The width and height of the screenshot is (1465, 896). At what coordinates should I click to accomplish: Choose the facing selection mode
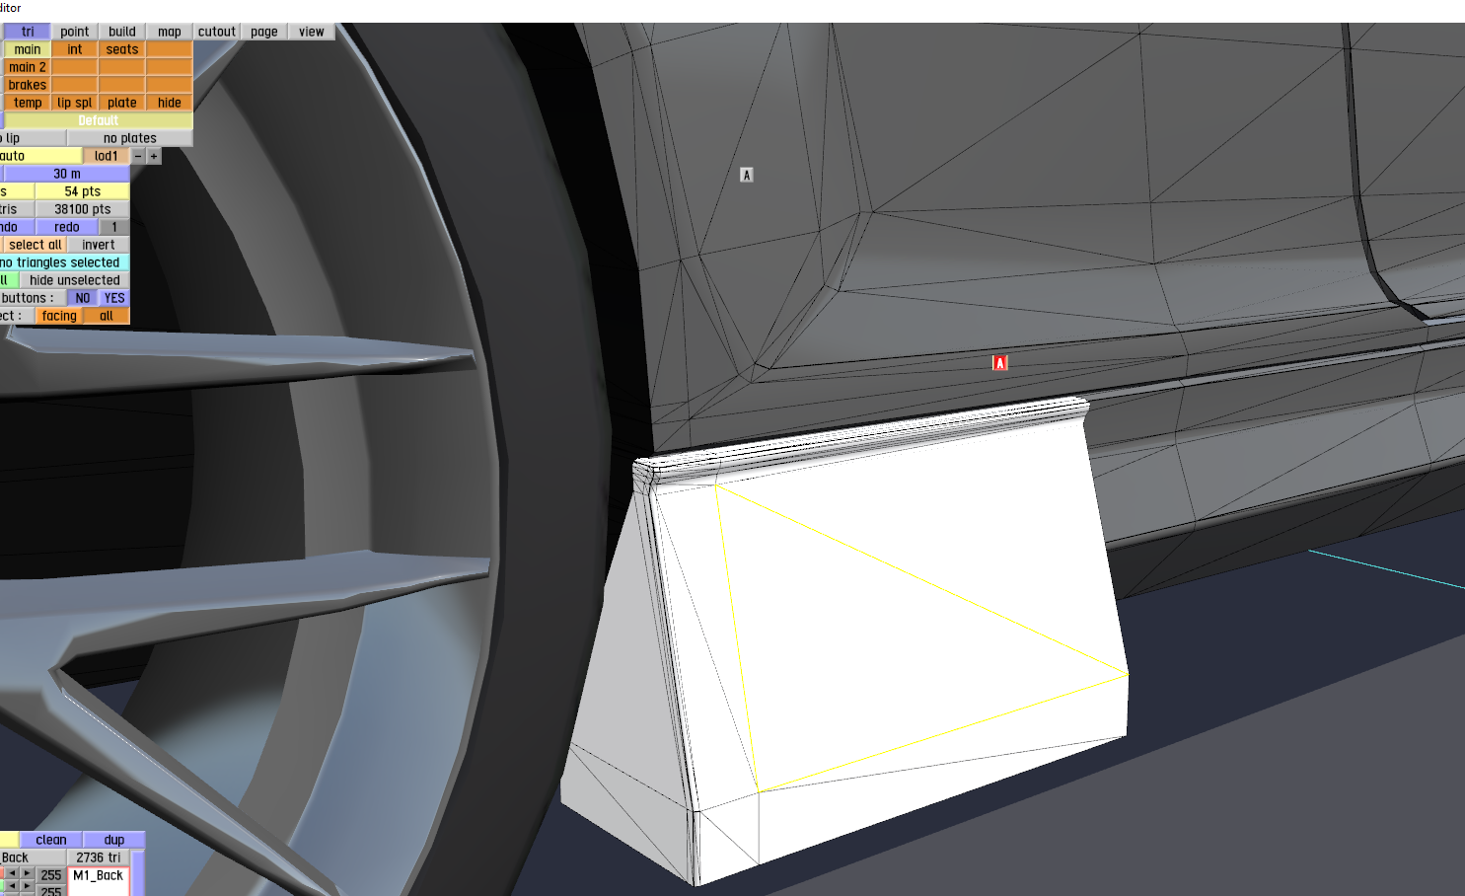pyautogui.click(x=59, y=316)
